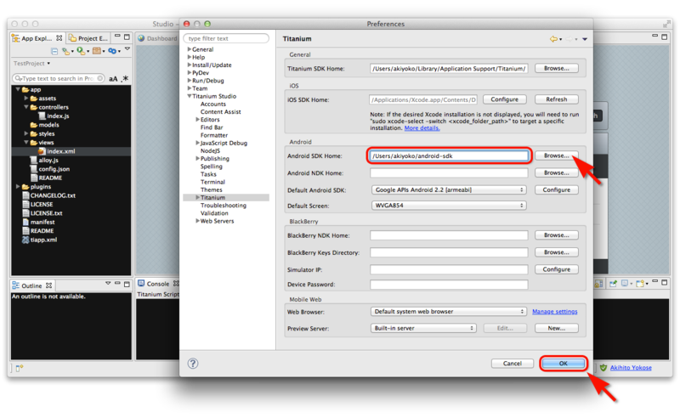Toggle case-sensitive search (aA) in App Explorer
This screenshot has height=418, width=680.
[x=113, y=78]
